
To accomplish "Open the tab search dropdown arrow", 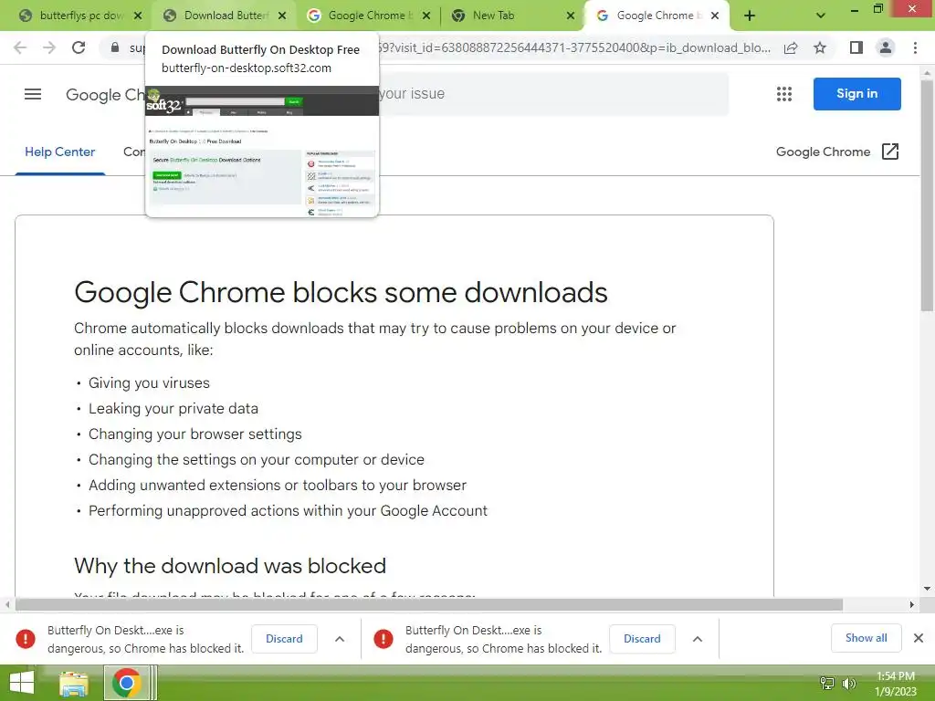I will 821,16.
